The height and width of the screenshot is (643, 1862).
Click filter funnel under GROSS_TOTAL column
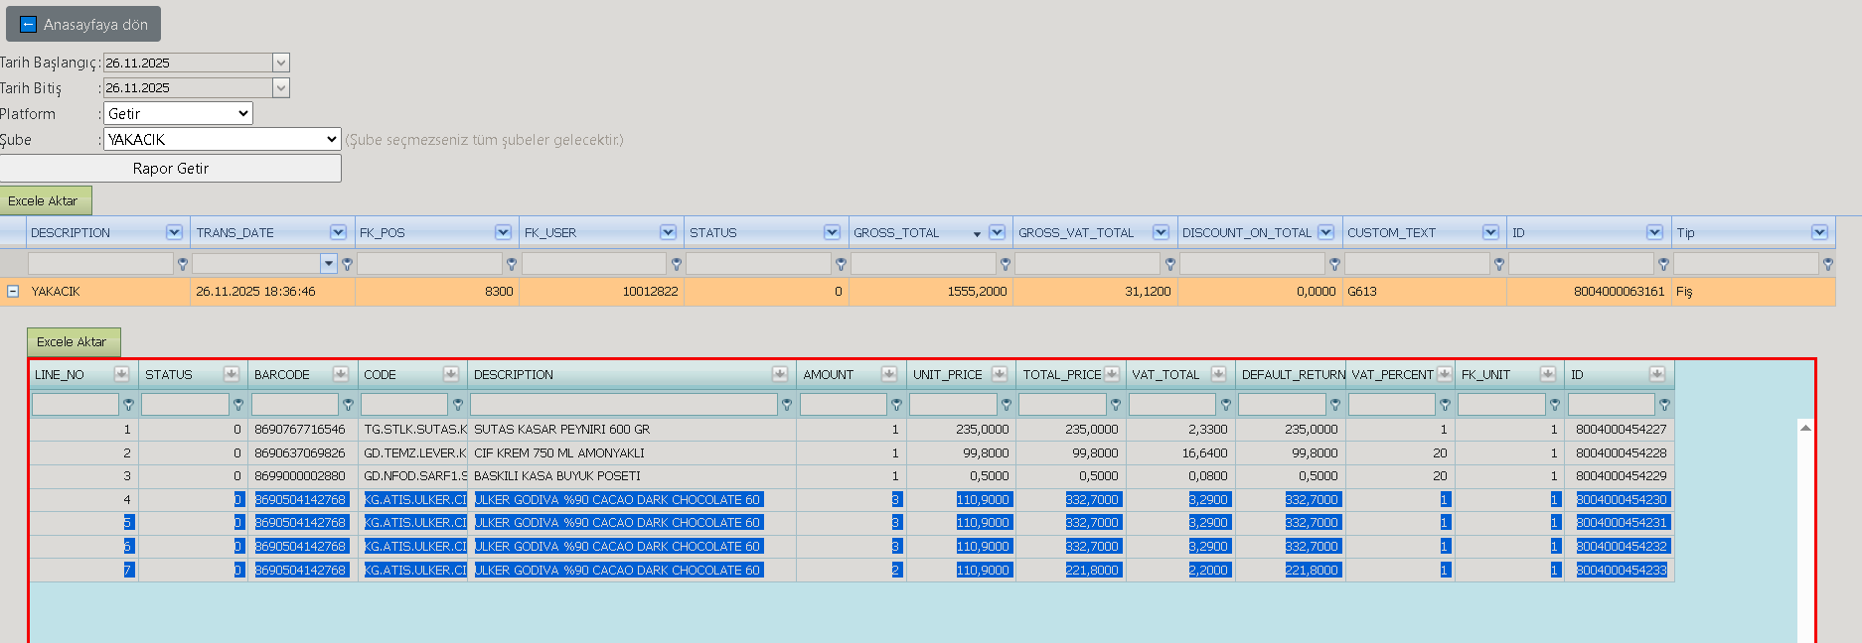tap(1006, 264)
